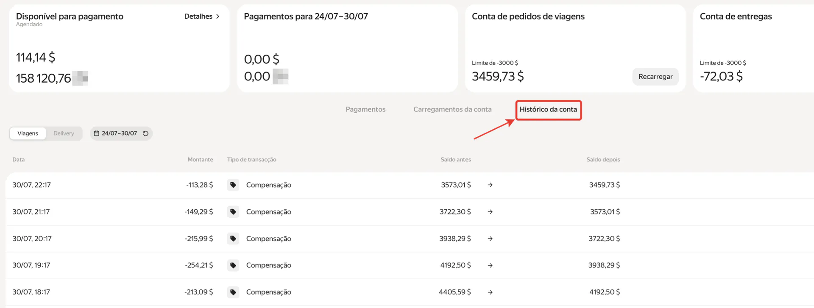Open the Conta de entregas card
Image resolution: width=814 pixels, height=308 pixels.
tap(753, 48)
